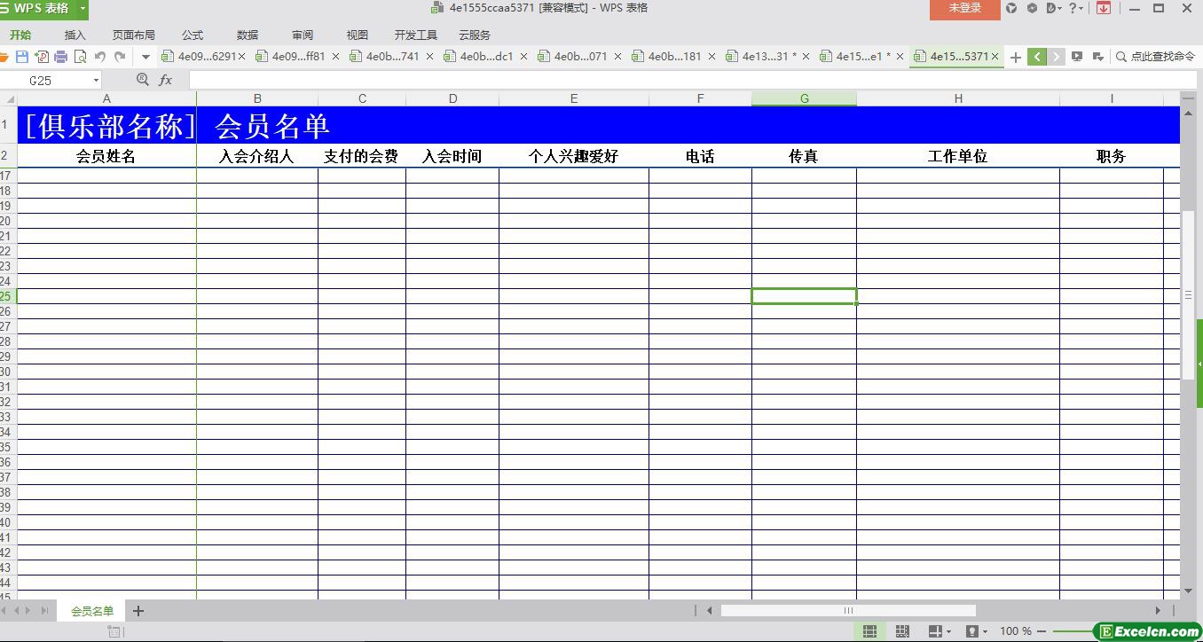
Task: Click the 会员姓名 header cell
Action: click(x=106, y=156)
